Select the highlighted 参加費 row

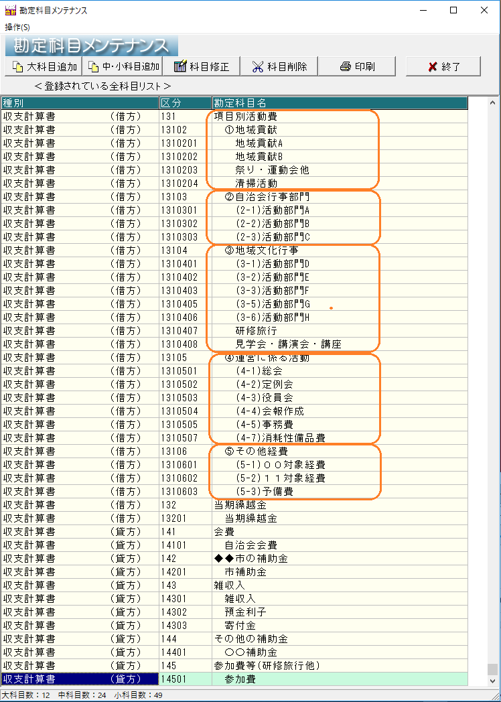coord(240,679)
